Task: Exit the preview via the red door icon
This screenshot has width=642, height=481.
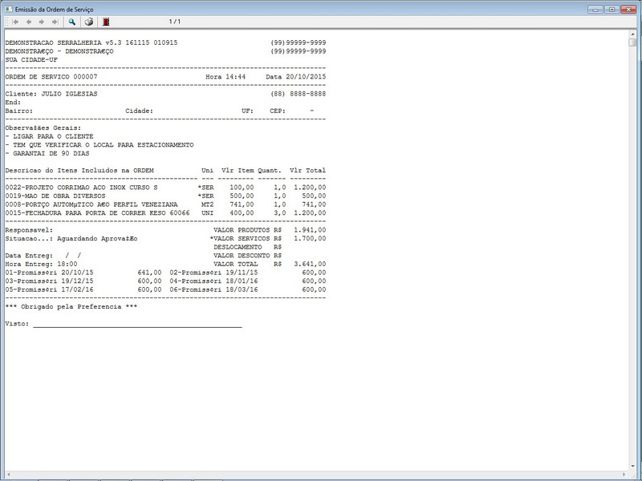Action: 106,22
